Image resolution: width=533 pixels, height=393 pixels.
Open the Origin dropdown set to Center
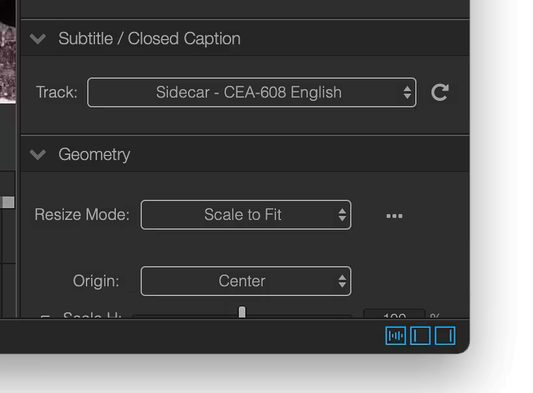[x=246, y=281]
